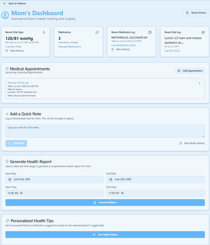Open the Quick Actions menu
The height and width of the screenshot is (245, 210).
pos(196,13)
